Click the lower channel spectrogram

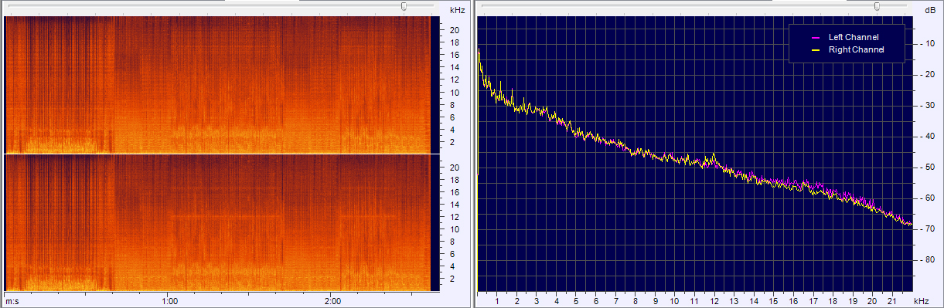217,222
